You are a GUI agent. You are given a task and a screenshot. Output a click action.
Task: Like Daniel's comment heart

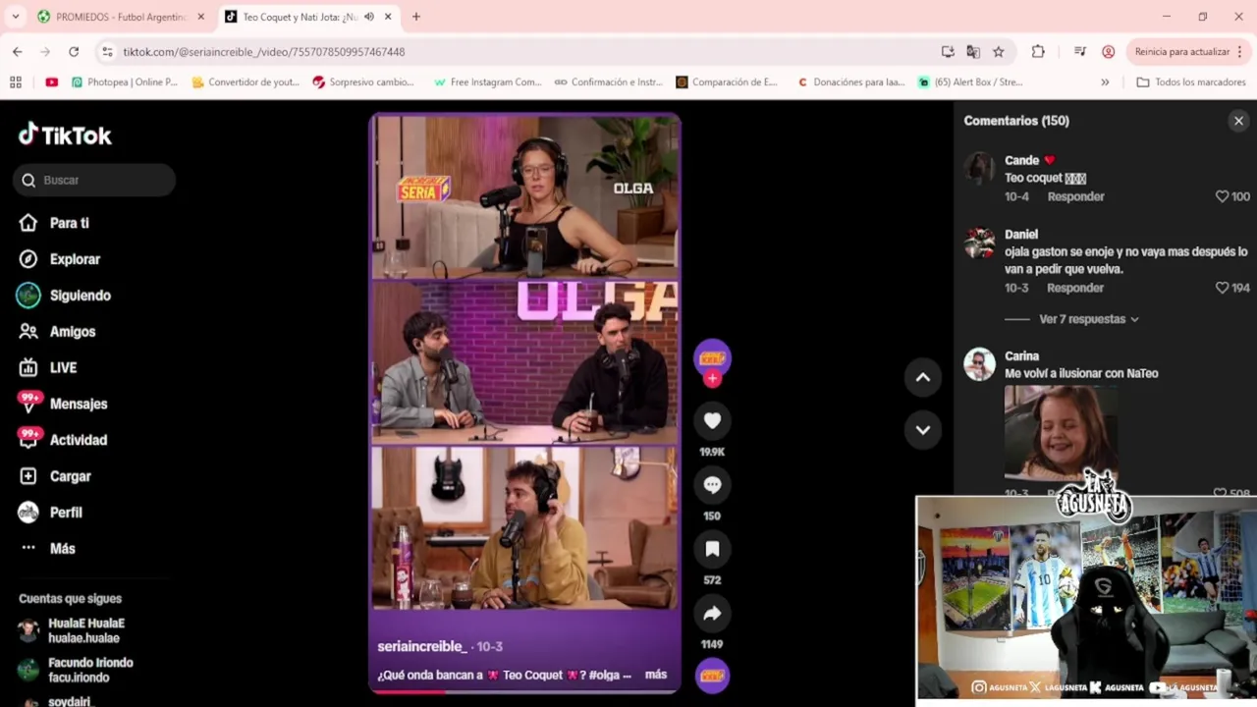[x=1222, y=288]
